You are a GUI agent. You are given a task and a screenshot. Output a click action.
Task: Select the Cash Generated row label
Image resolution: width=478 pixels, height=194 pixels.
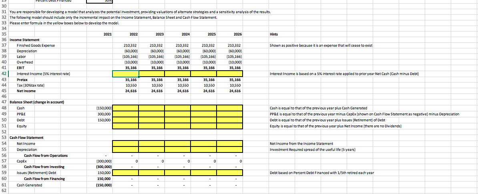[30, 185]
